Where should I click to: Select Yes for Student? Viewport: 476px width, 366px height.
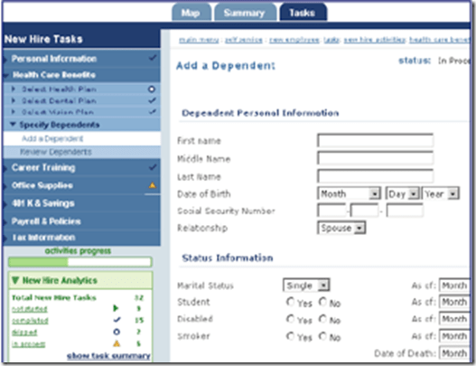(x=290, y=302)
